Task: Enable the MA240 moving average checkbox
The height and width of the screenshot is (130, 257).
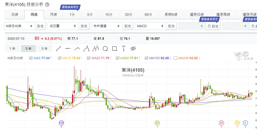Action: pyautogui.click(x=175, y=58)
